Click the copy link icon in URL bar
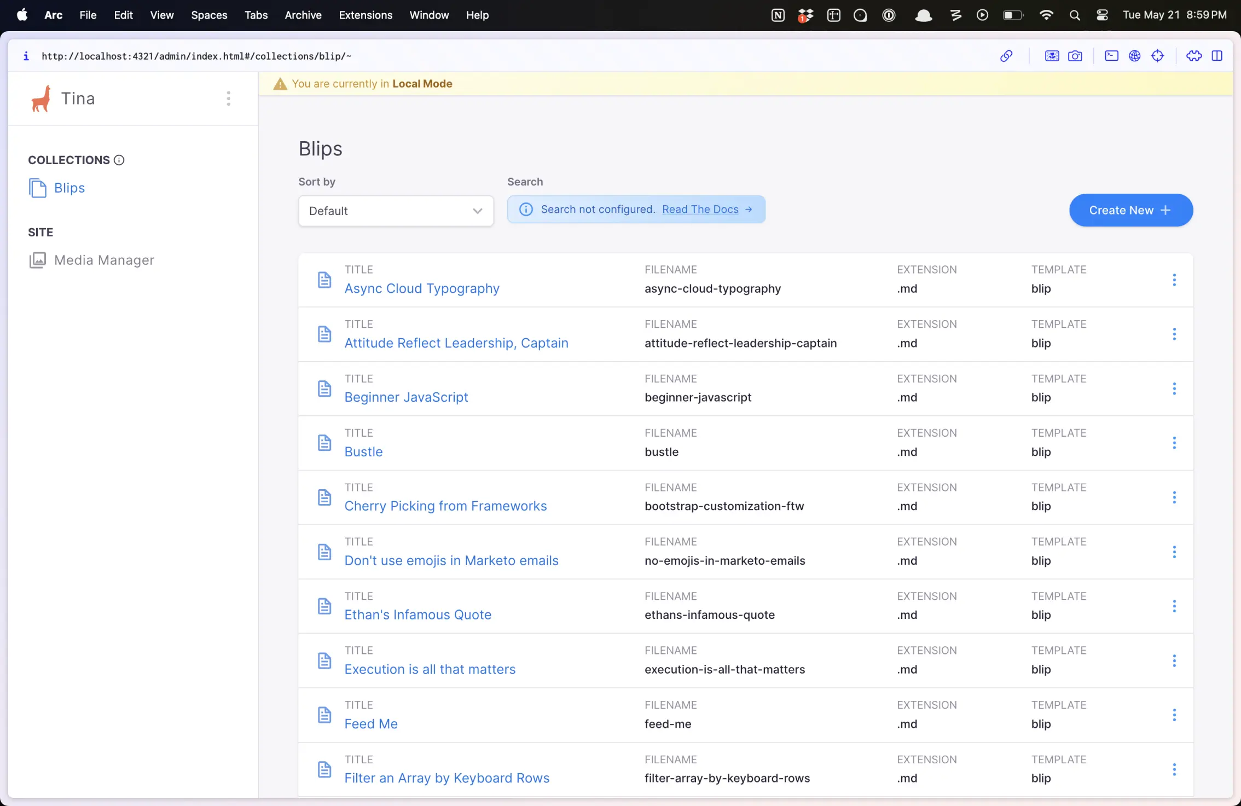This screenshot has height=806, width=1241. (x=1006, y=56)
